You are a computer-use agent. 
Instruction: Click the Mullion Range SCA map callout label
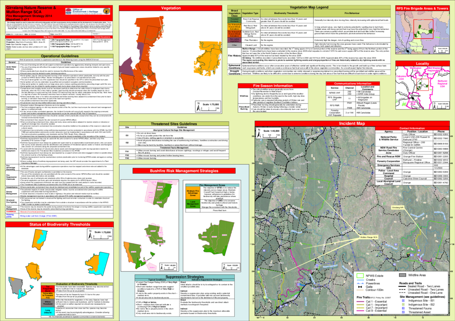[x=369, y=237]
